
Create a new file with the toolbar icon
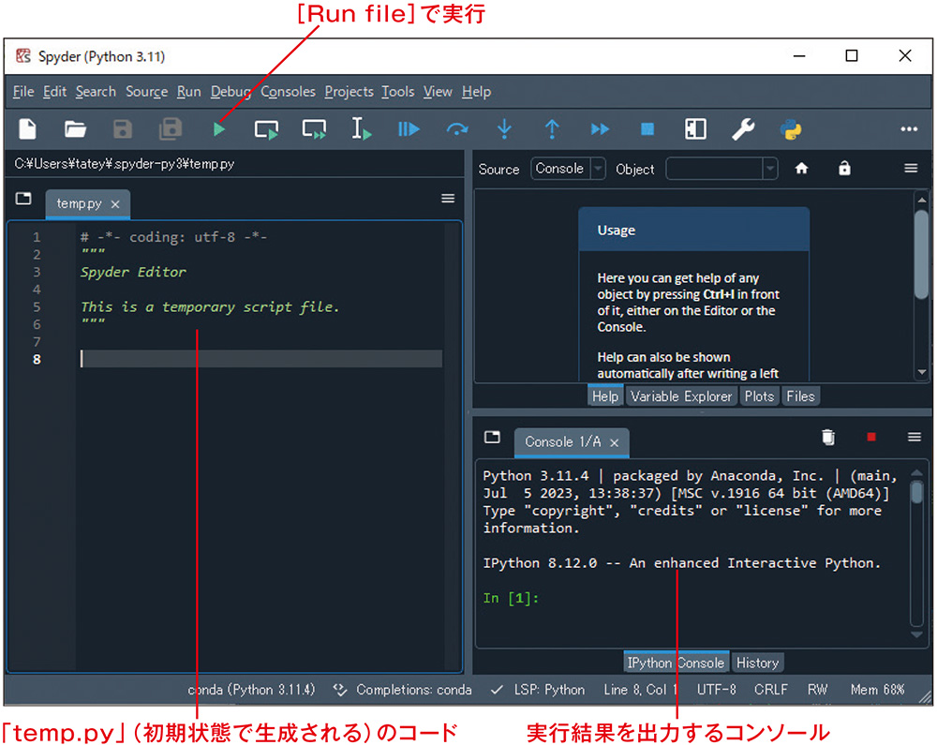pyautogui.click(x=27, y=129)
